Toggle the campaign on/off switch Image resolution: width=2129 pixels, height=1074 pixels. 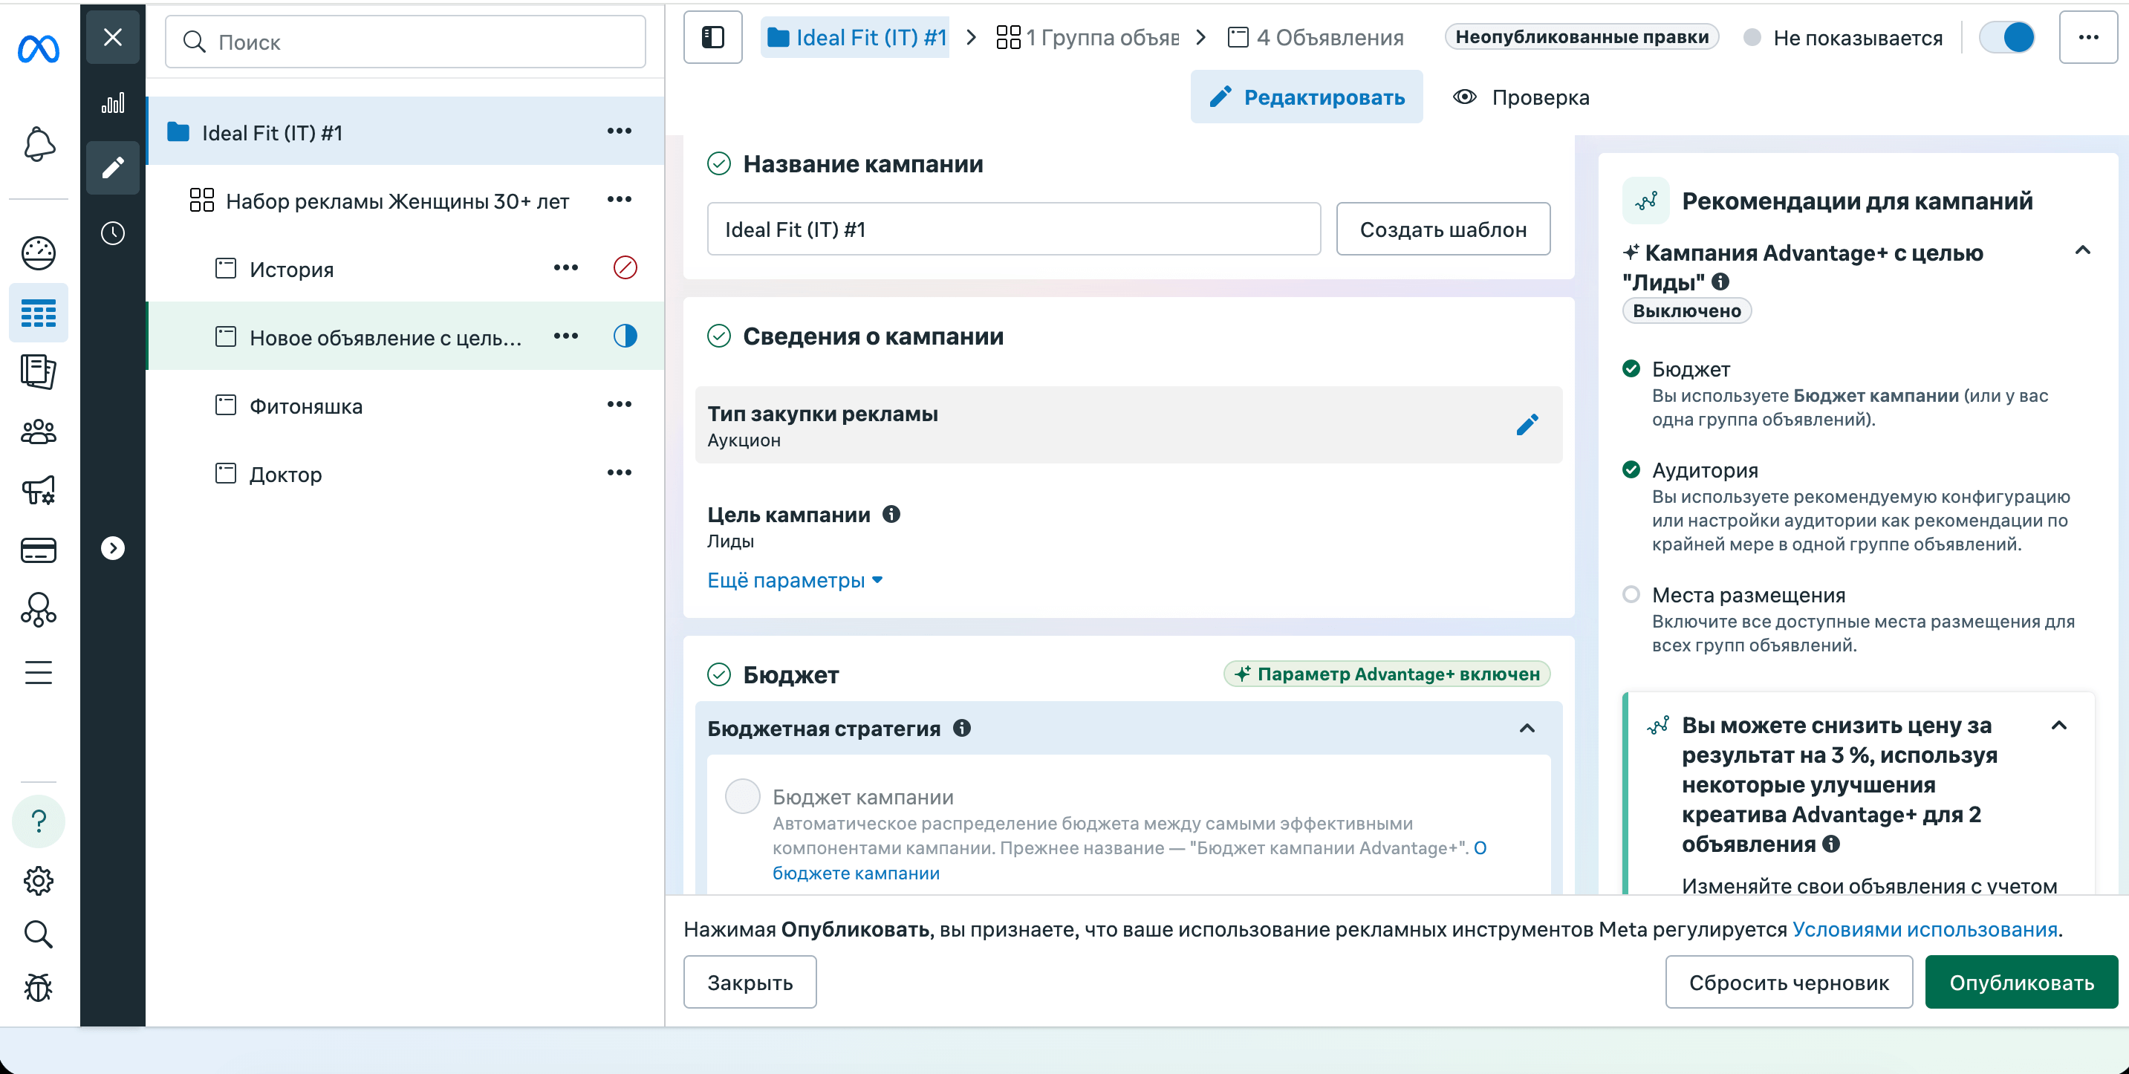(2007, 37)
